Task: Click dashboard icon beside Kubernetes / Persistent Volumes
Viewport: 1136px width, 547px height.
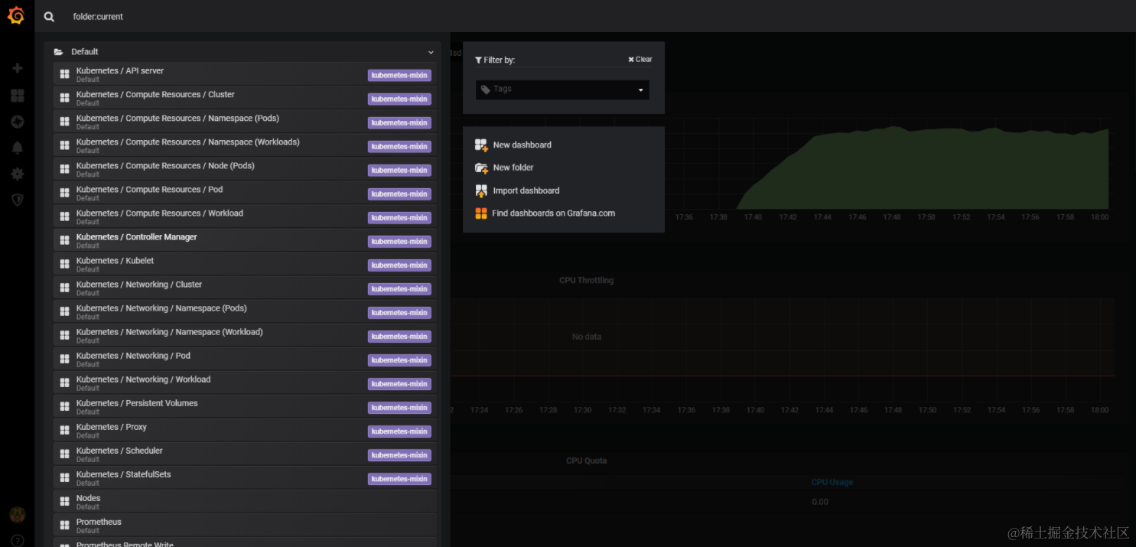Action: tap(65, 406)
